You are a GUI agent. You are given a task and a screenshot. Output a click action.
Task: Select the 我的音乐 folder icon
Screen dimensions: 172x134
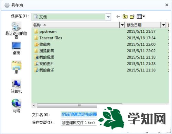point(36,70)
